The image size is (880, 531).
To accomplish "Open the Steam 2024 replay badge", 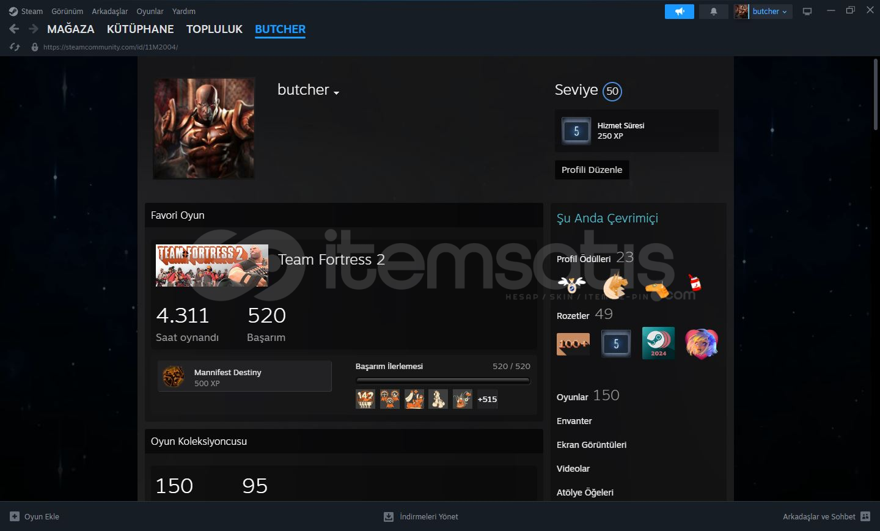I will (658, 343).
